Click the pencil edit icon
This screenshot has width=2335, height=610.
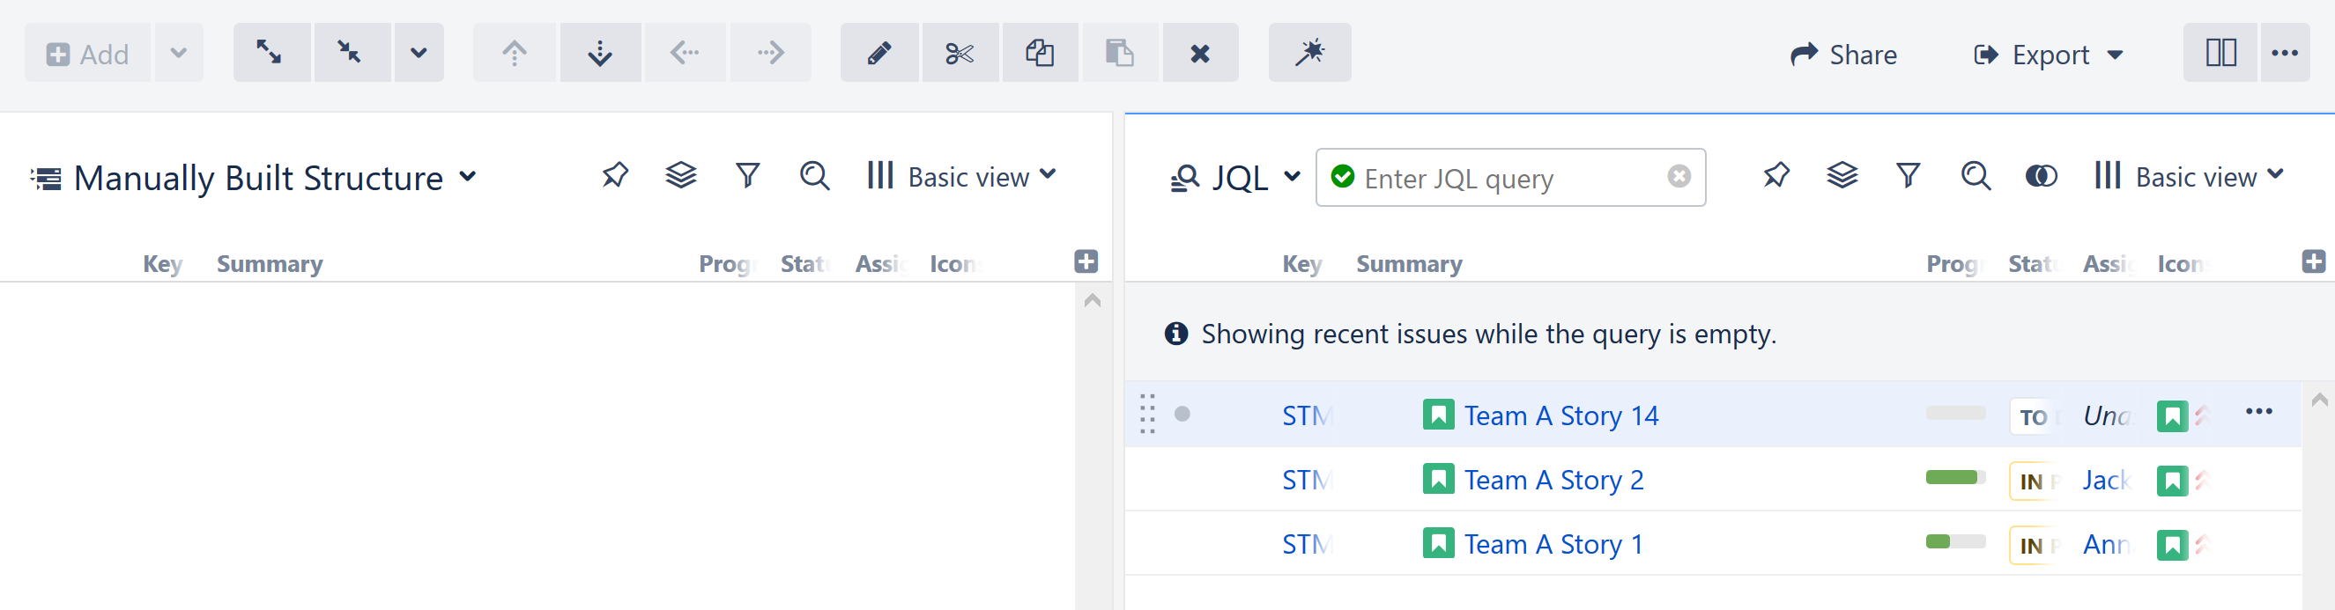pyautogui.click(x=878, y=54)
